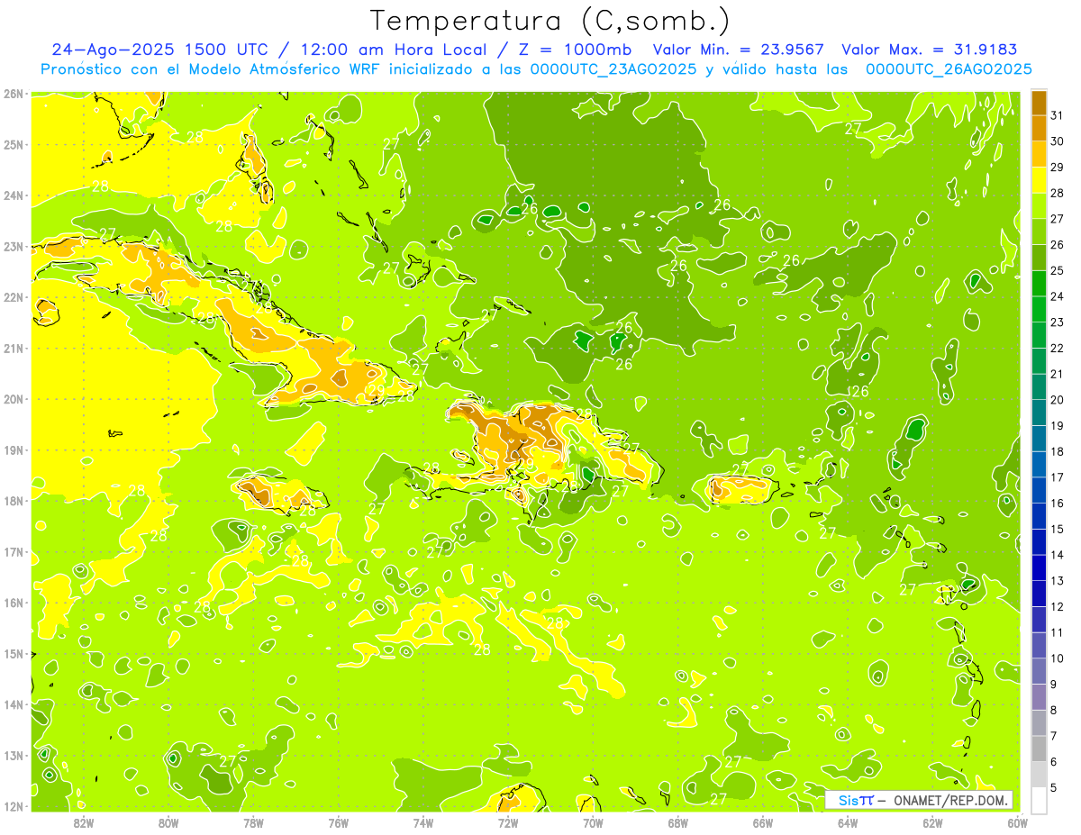The width and height of the screenshot is (1081, 835).
Task: Pick the yellow legend swatch between 28 and 29
Action: [x=1040, y=180]
